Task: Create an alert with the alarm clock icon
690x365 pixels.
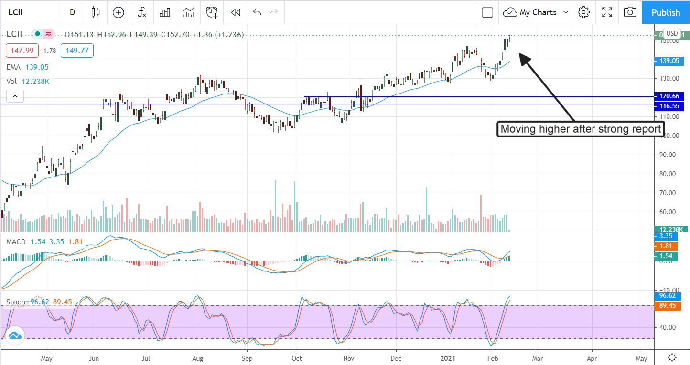Action: click(x=212, y=12)
